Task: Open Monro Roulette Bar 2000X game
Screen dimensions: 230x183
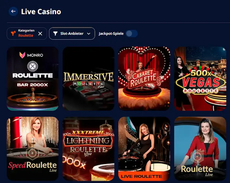Action: pyautogui.click(x=33, y=79)
